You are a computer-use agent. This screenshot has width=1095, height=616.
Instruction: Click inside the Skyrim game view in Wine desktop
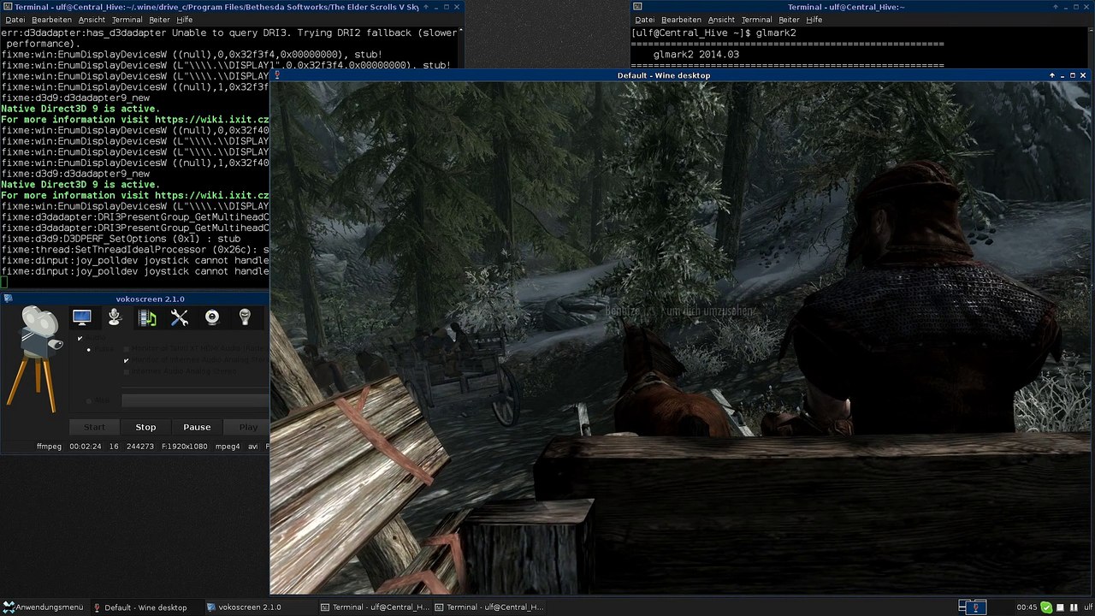(680, 338)
